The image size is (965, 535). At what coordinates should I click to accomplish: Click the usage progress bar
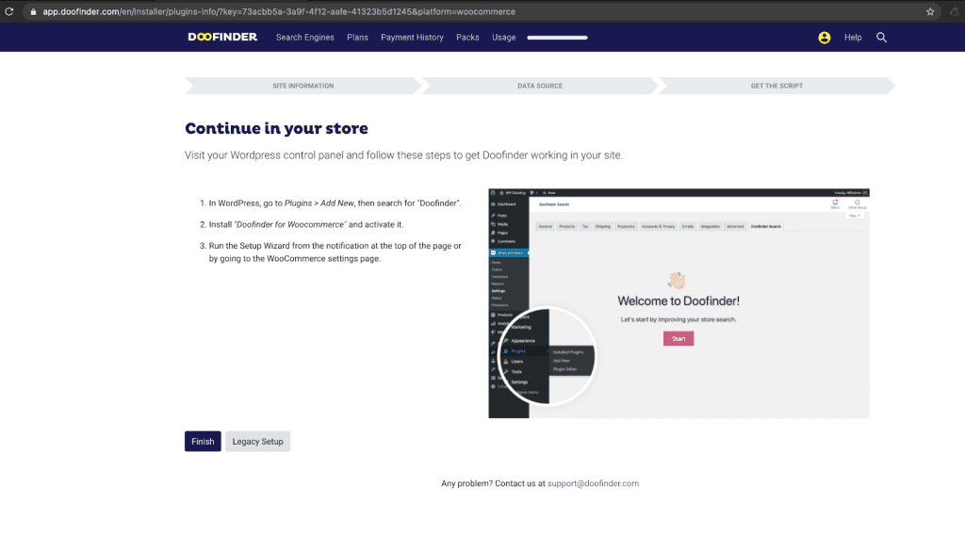pos(557,38)
